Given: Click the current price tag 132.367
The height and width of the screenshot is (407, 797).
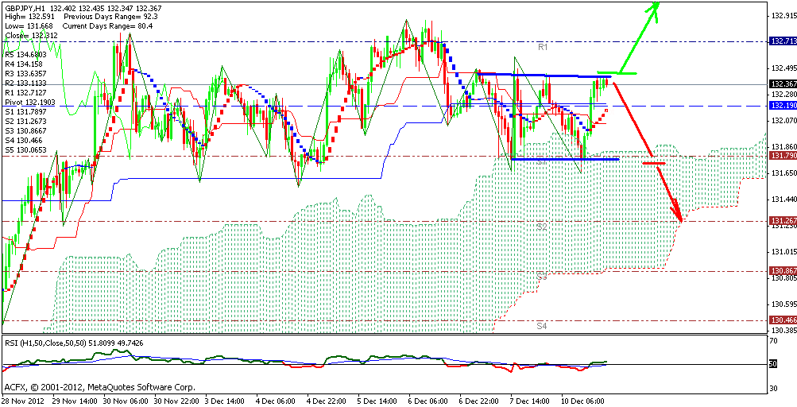Looking at the screenshot, I should pos(783,84).
